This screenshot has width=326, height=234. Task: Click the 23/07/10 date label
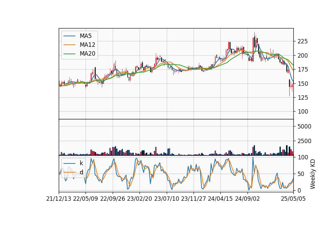pos(166,199)
